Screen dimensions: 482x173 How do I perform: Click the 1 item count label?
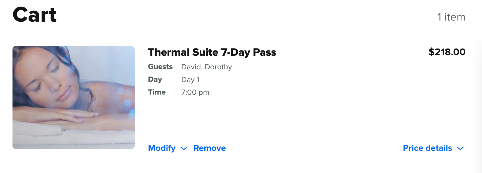[451, 17]
